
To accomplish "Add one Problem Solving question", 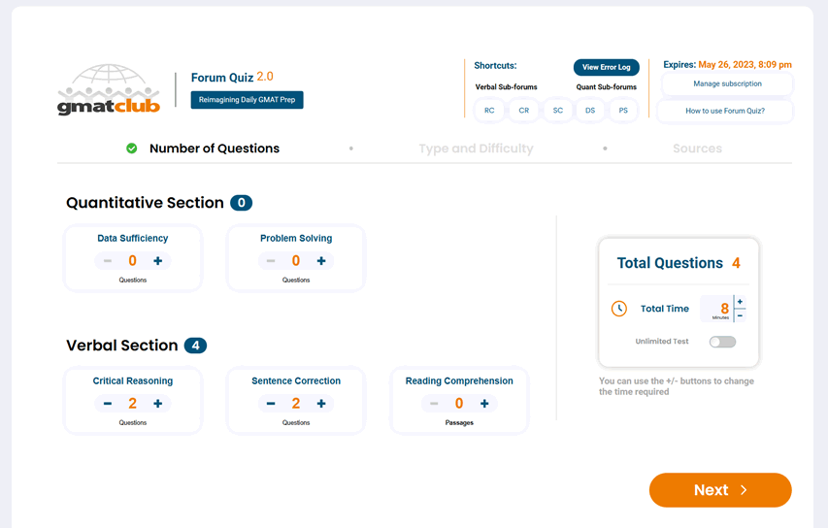I will [321, 261].
